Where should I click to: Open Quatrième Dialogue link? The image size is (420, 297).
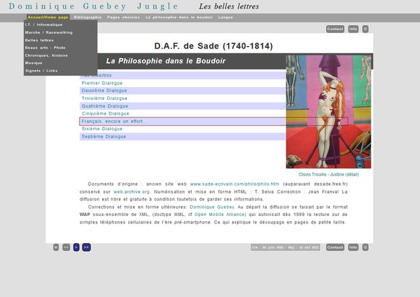click(105, 106)
